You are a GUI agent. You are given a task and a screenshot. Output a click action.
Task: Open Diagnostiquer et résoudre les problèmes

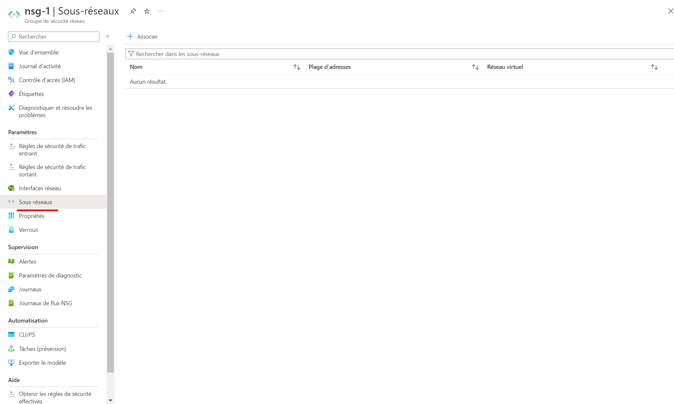click(55, 111)
